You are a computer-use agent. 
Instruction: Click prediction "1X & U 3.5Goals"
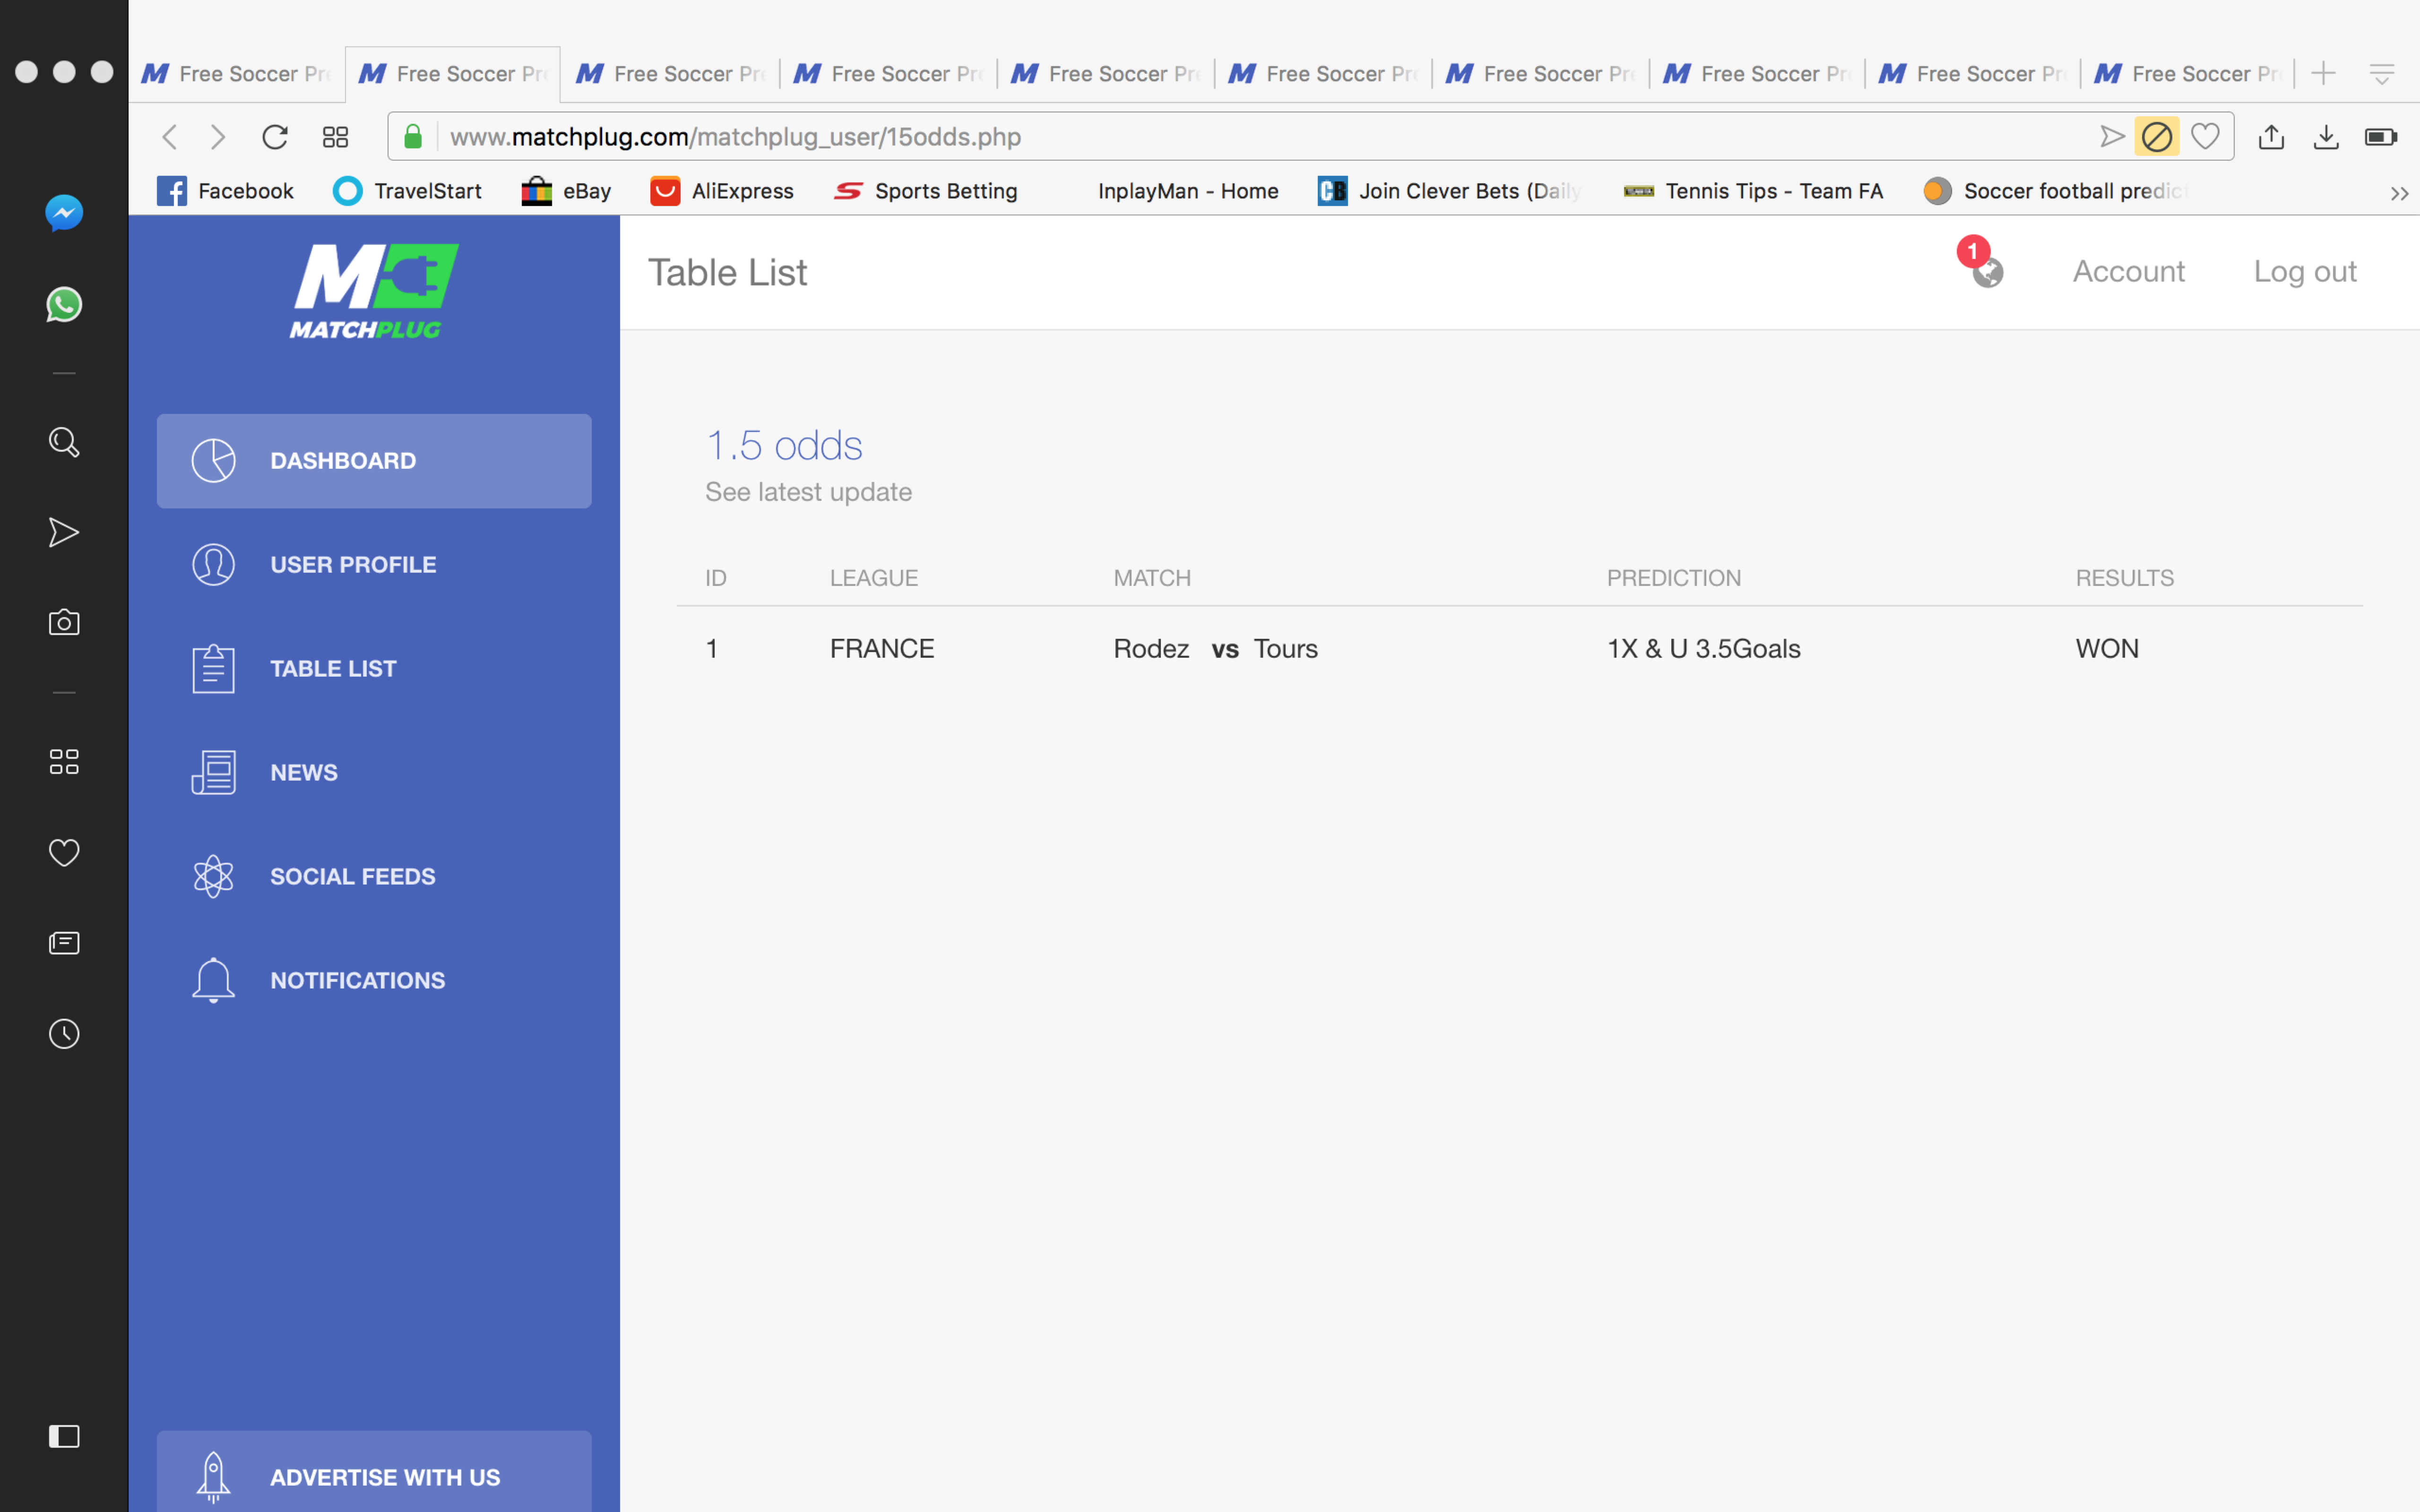pyautogui.click(x=1703, y=649)
